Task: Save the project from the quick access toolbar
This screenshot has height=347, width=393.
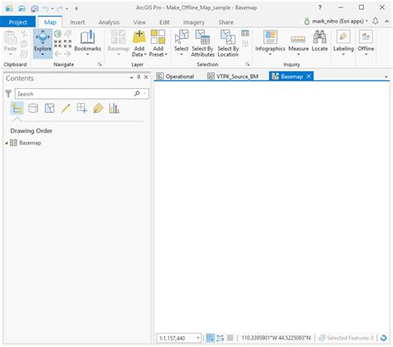Action: (x=35, y=8)
